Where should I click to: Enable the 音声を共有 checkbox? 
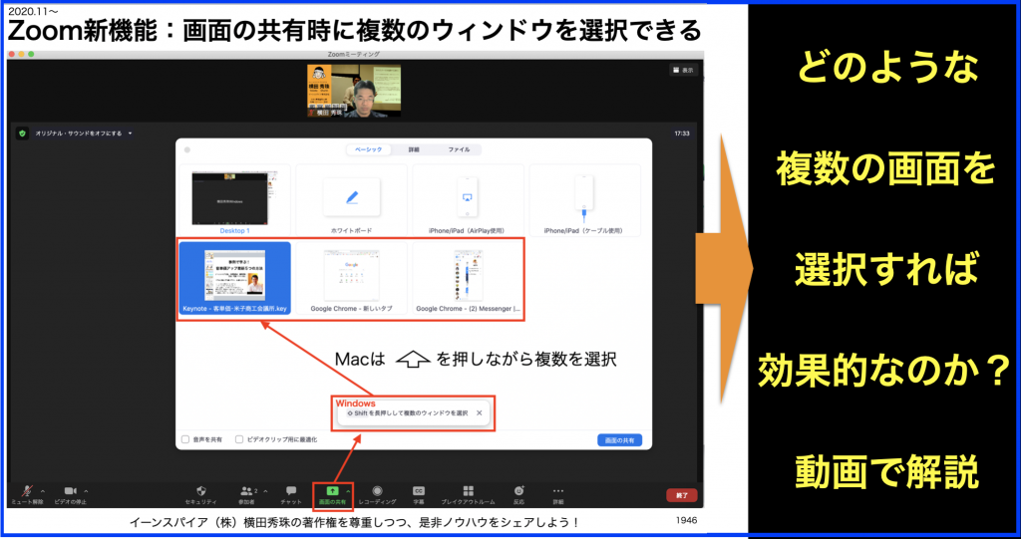tap(185, 439)
